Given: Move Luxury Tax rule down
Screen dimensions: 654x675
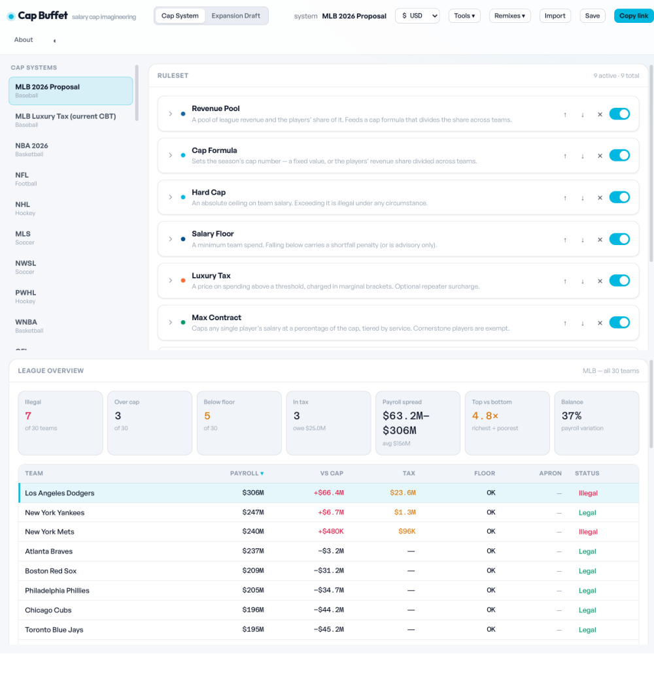Looking at the screenshot, I should (x=583, y=281).
